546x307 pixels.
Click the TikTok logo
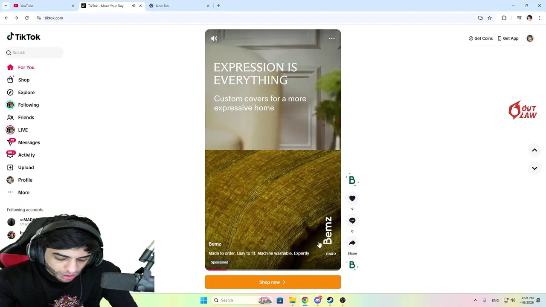pos(23,37)
